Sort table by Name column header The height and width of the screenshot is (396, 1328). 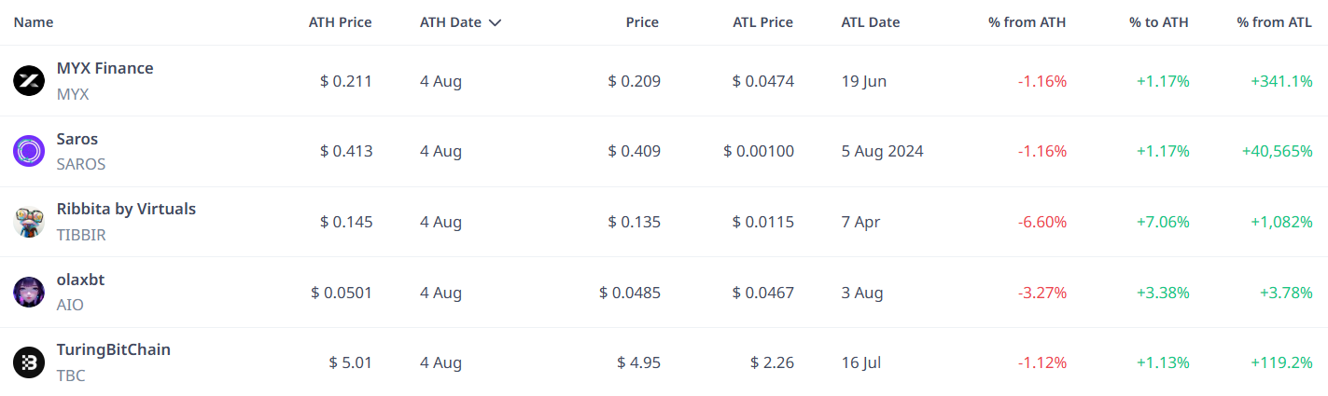[34, 22]
